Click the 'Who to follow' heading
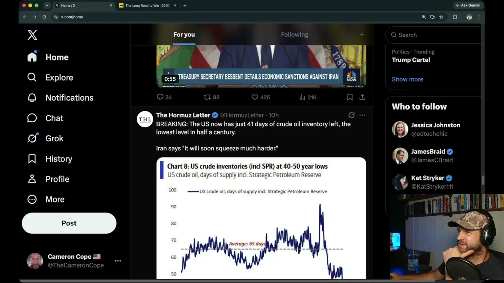 [419, 107]
